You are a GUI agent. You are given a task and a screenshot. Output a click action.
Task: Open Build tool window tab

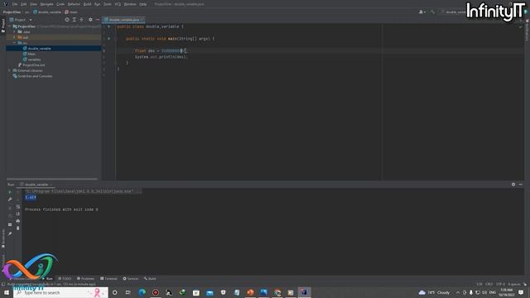point(150,279)
